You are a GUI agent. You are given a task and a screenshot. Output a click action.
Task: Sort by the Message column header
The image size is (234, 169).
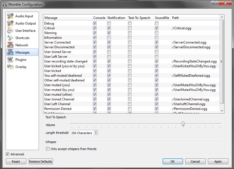click(67, 18)
